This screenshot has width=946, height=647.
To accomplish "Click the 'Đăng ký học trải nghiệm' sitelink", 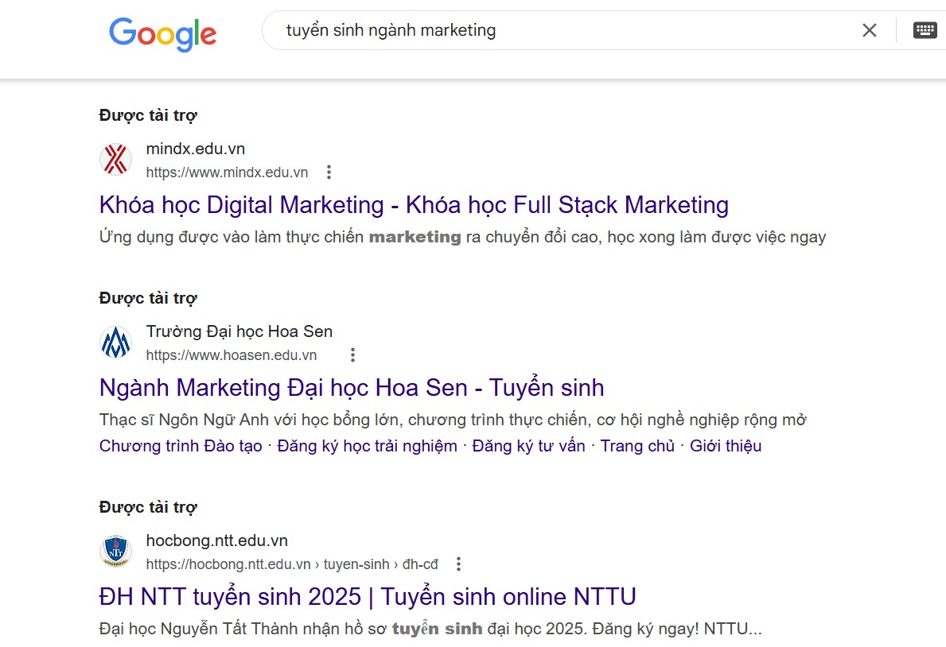I will click(x=367, y=446).
